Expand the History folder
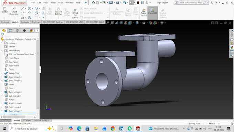This screenshot has width=234, height=132. coord(2,43)
